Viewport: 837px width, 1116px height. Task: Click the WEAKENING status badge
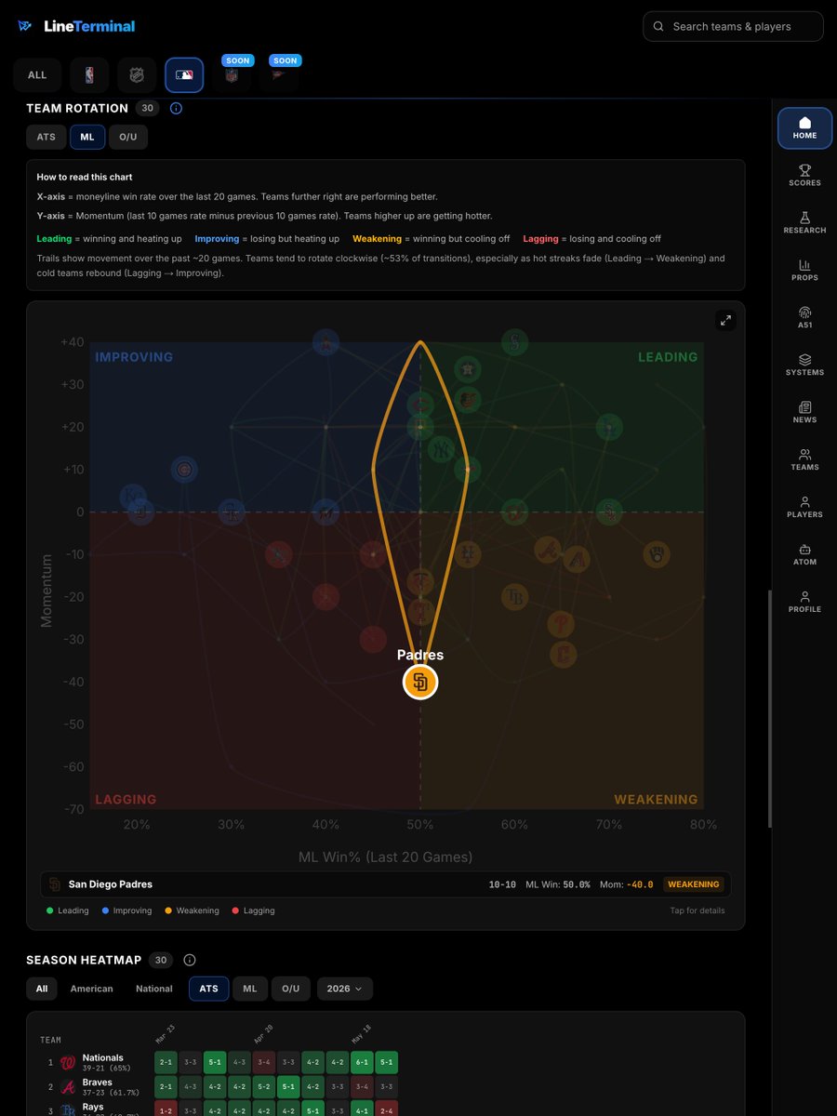(x=694, y=884)
